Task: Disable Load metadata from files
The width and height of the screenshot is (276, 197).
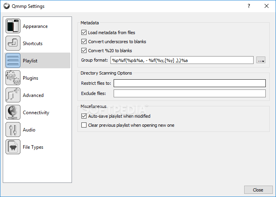Action: coord(84,33)
